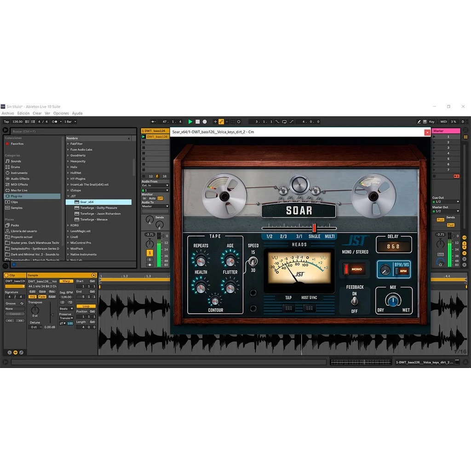Image resolution: width=471 pixels, height=471 pixels.
Task: Show the clip Launch box L icon
Action: (10, 352)
